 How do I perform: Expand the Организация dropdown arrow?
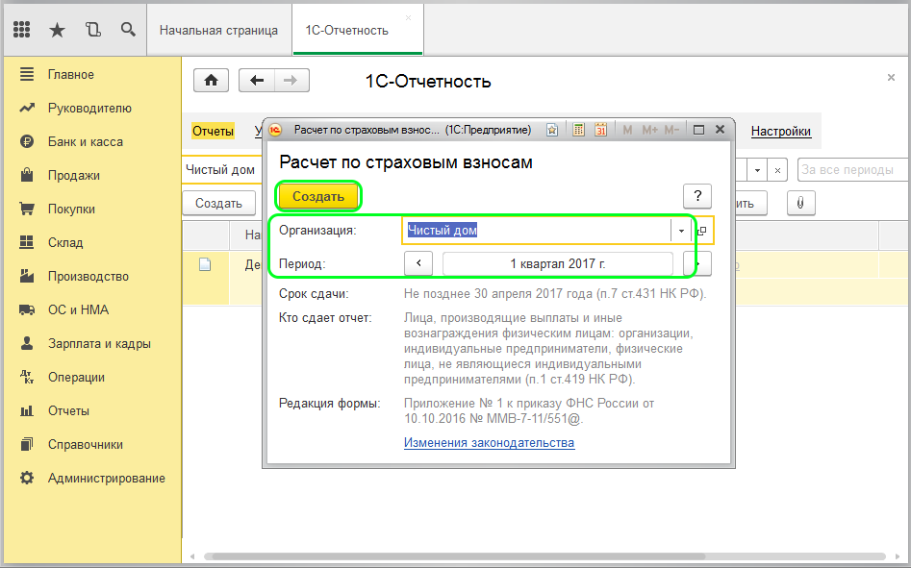(681, 231)
